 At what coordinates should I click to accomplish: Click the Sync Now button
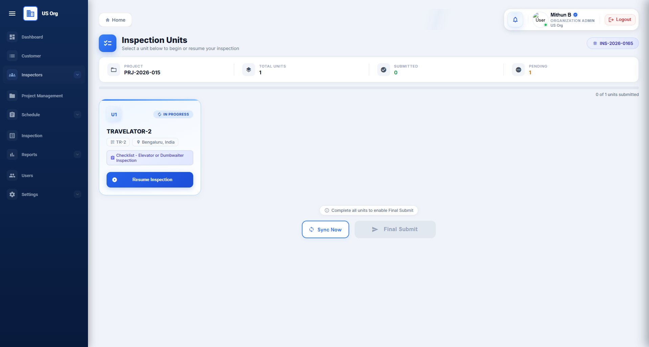[326, 229]
